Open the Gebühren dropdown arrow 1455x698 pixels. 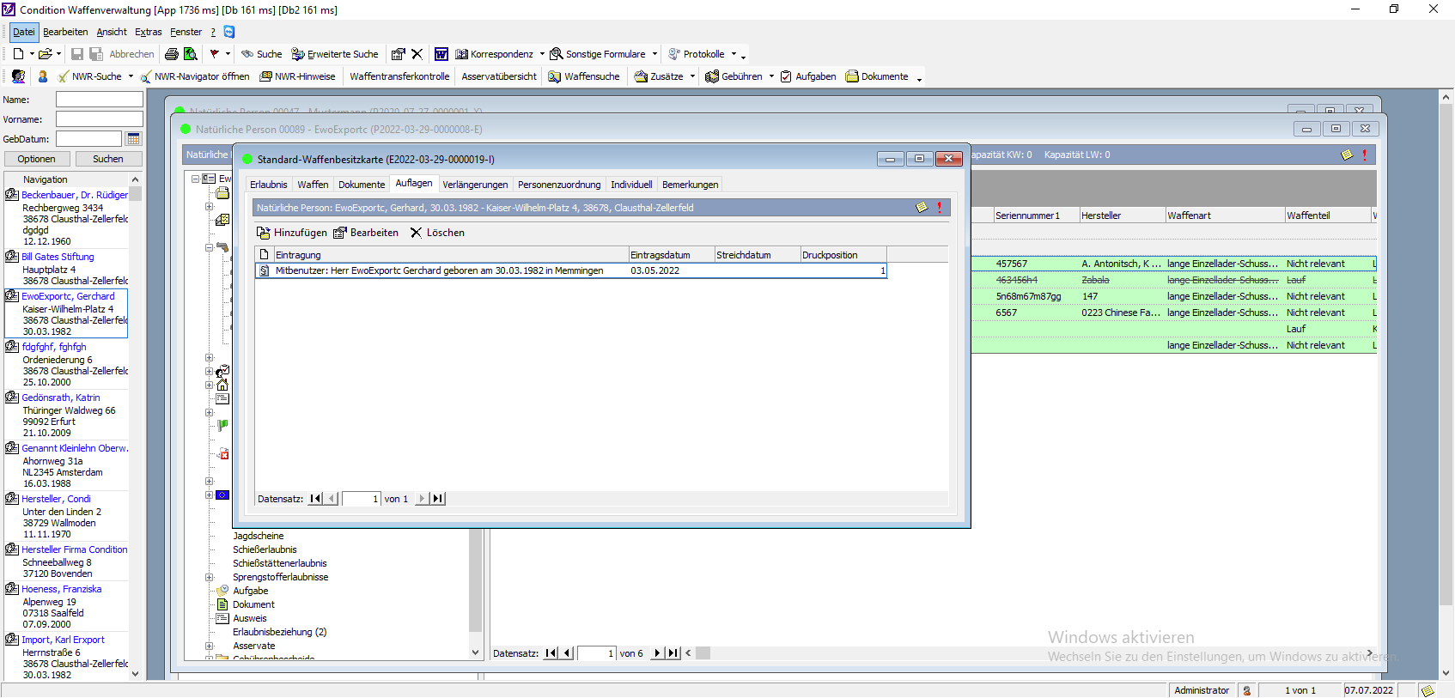point(771,76)
